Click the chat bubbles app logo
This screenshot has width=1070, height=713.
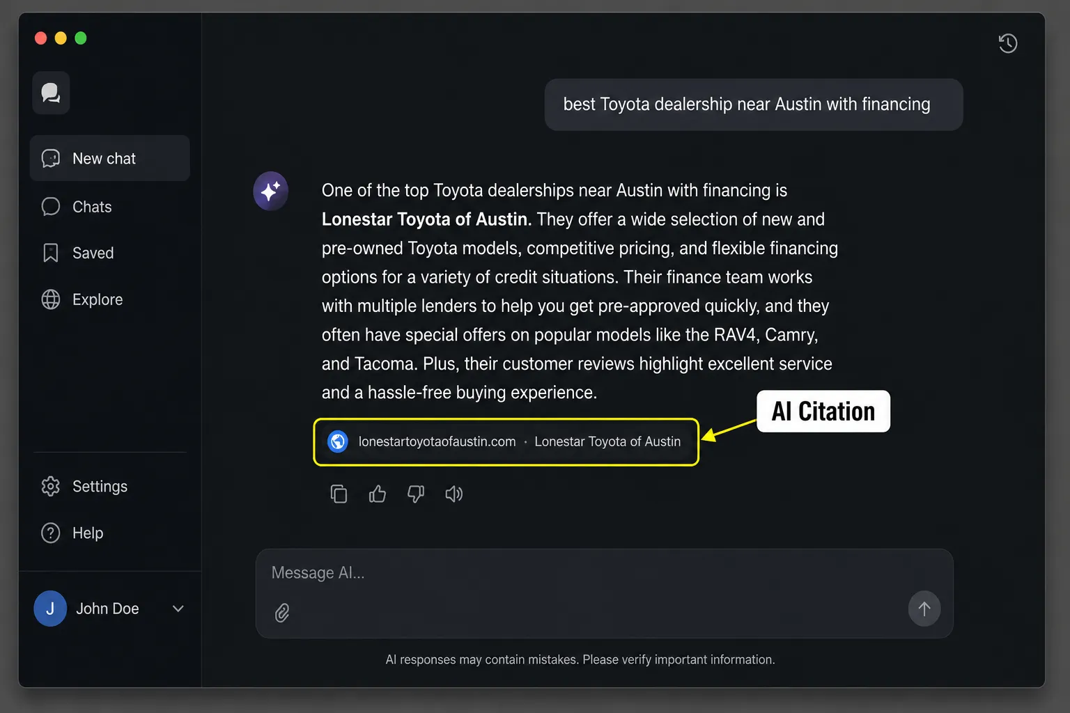51,93
